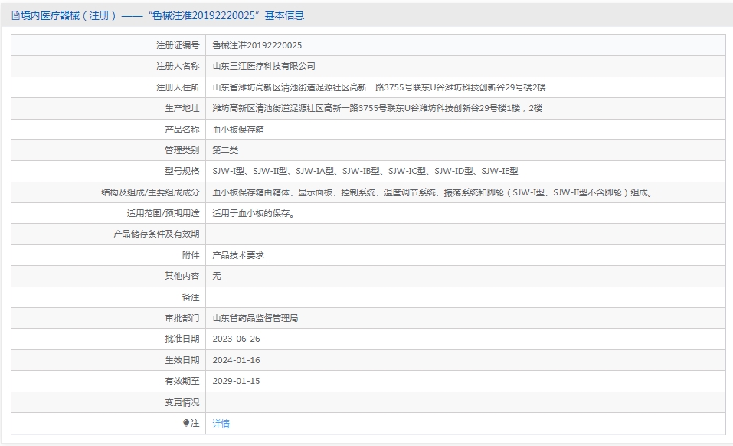Click intended use text 适用于血小板的保存。
The width and height of the screenshot is (733, 446).
coord(253,214)
